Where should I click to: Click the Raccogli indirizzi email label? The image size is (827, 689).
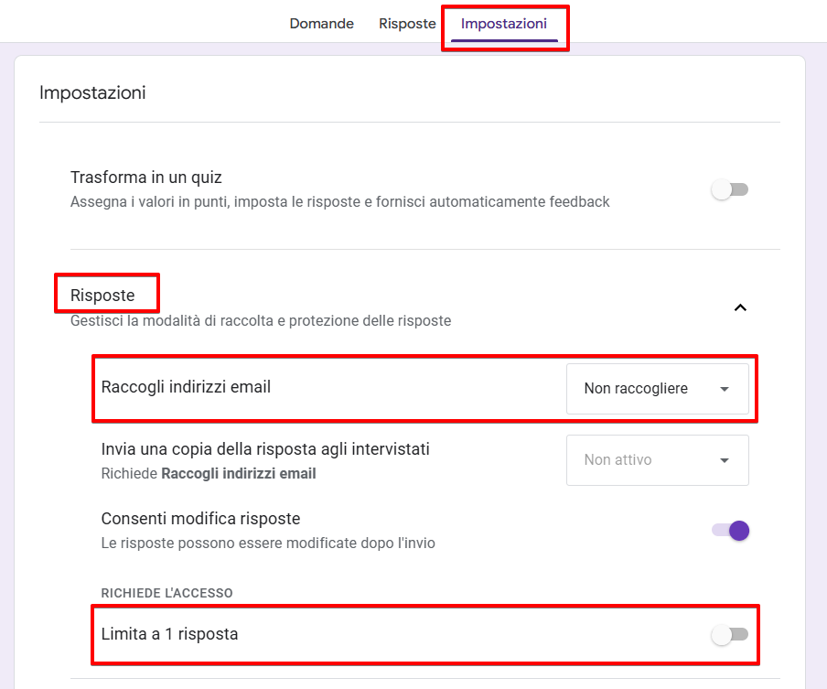tap(186, 387)
